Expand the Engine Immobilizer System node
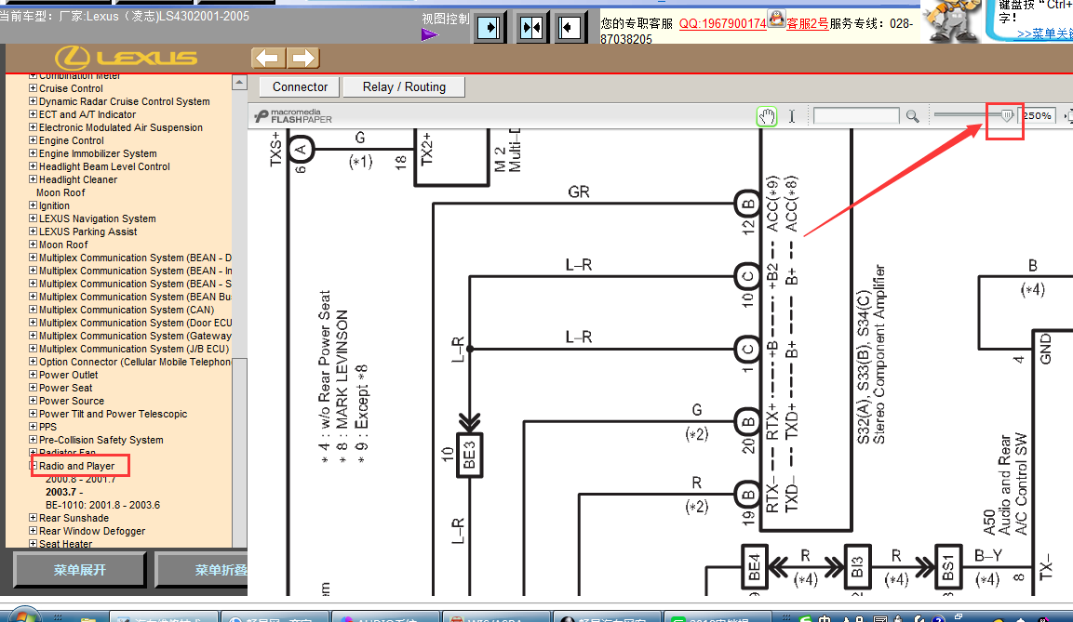Image resolution: width=1073 pixels, height=622 pixels. point(33,153)
